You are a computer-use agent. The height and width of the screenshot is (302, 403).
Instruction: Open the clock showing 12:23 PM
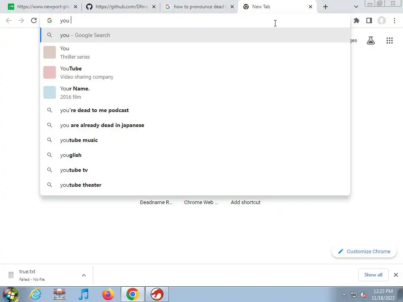383,295
